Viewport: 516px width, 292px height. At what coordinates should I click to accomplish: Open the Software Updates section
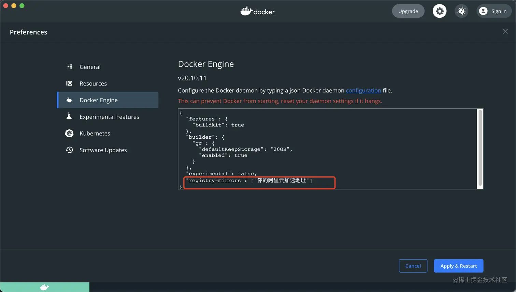point(103,150)
